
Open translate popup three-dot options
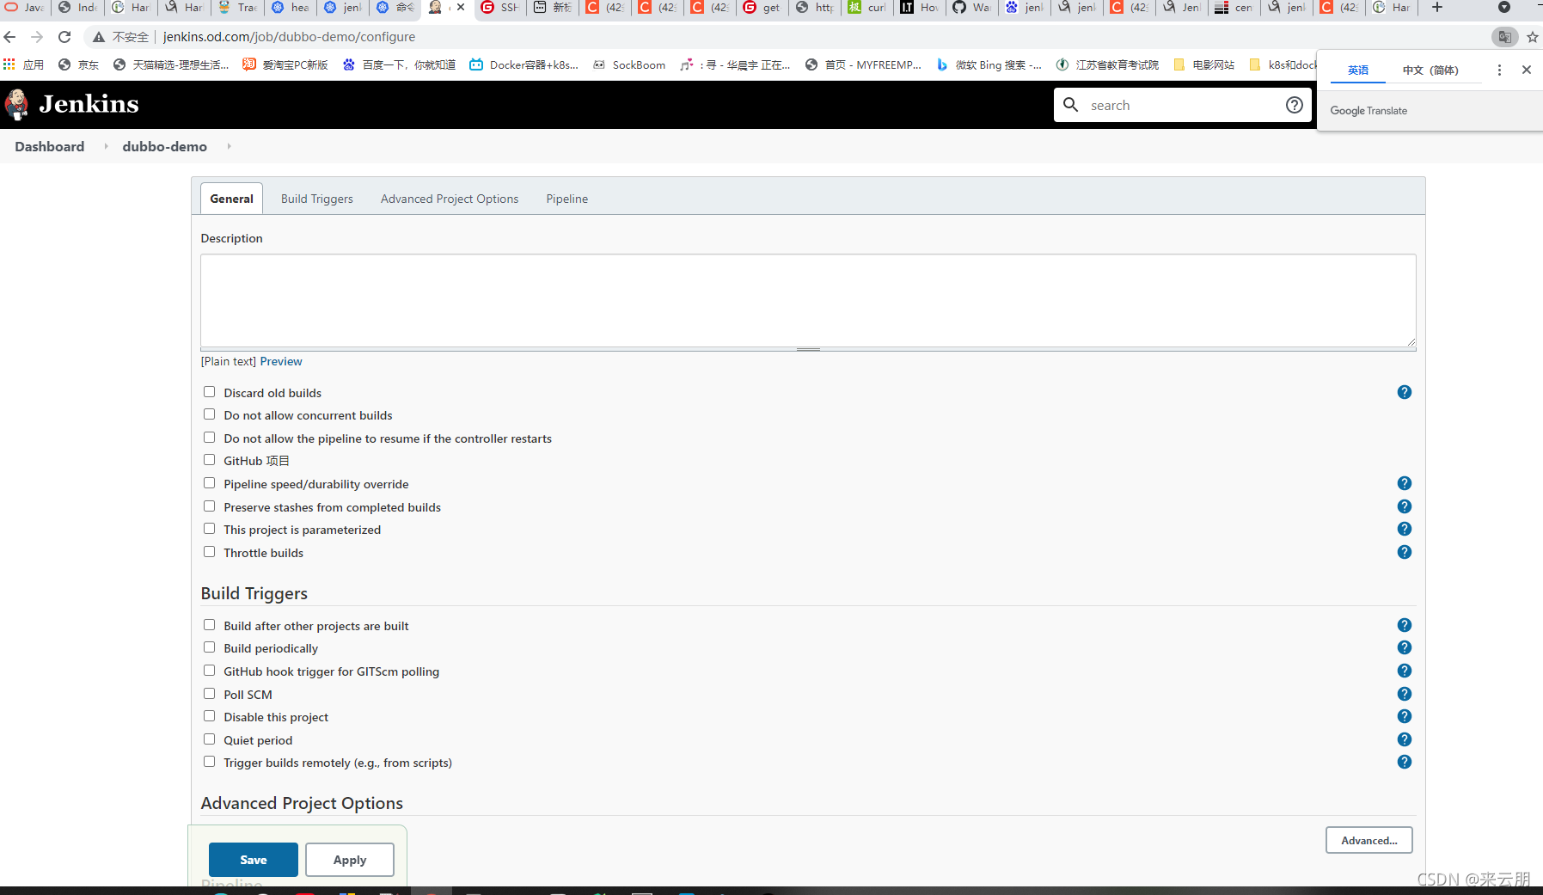(1499, 70)
